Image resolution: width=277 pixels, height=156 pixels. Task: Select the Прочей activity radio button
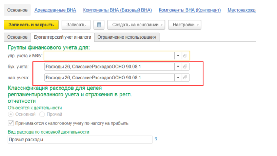(42, 114)
